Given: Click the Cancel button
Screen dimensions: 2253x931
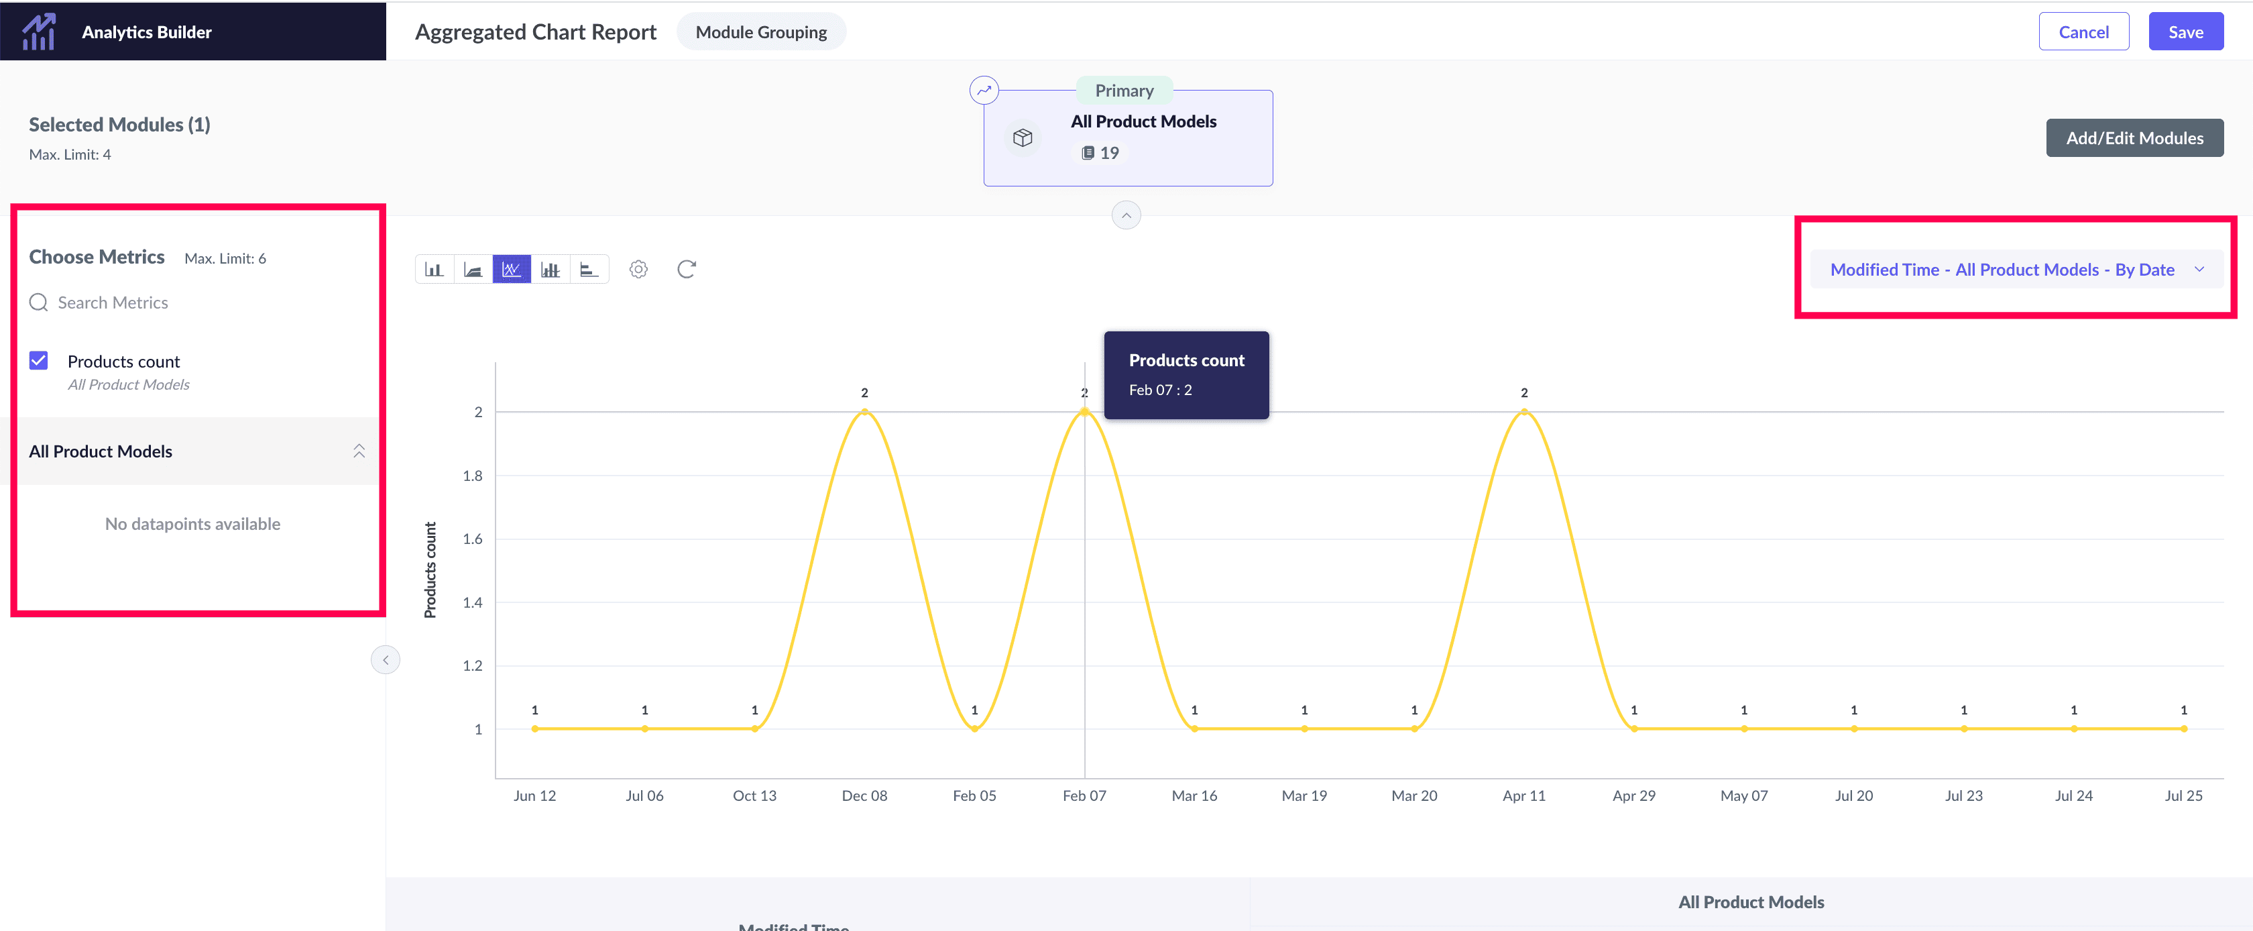Looking at the screenshot, I should (x=2083, y=32).
